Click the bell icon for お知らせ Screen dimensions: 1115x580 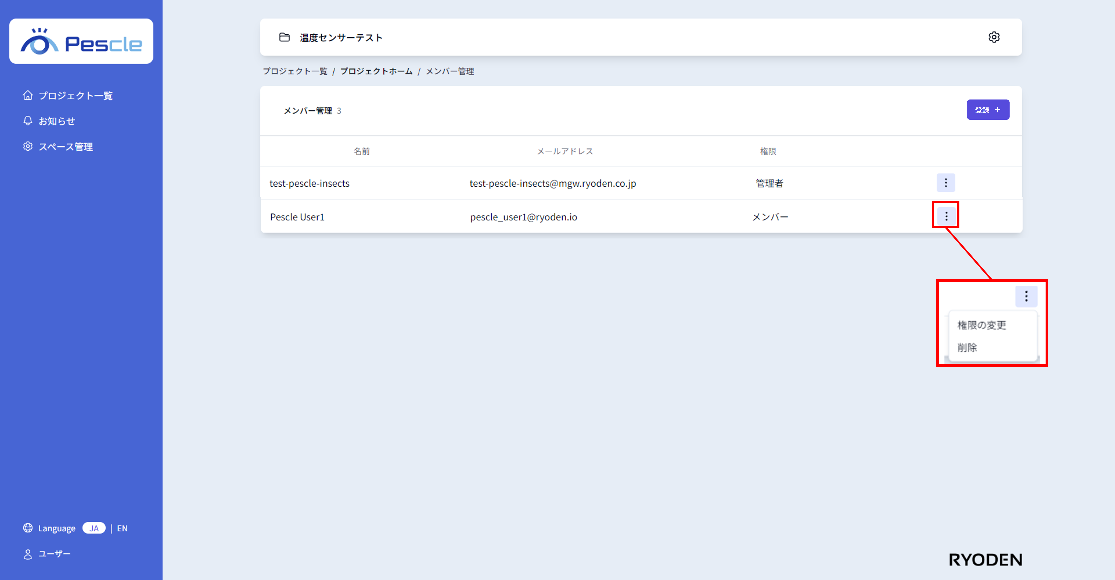click(x=28, y=121)
